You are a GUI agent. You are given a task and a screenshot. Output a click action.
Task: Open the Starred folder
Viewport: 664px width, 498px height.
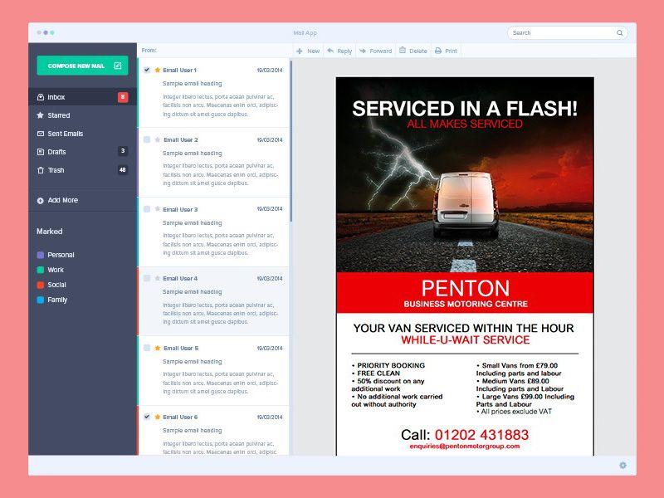pos(82,115)
